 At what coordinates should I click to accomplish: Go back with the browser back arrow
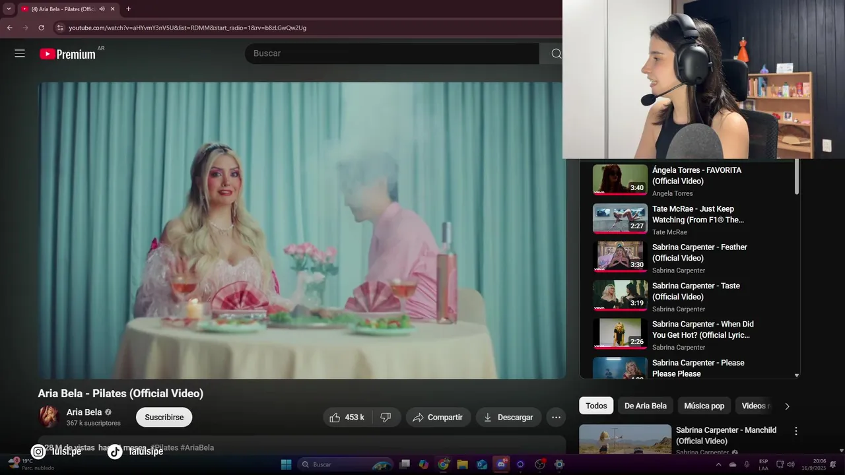point(9,28)
